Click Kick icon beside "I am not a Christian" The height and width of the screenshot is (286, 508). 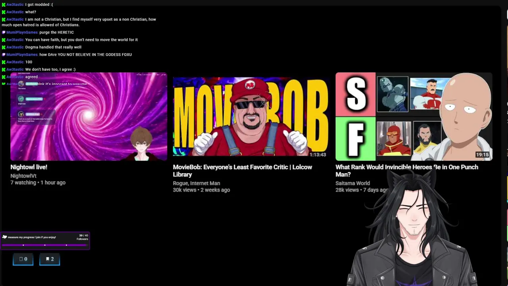pos(4,19)
